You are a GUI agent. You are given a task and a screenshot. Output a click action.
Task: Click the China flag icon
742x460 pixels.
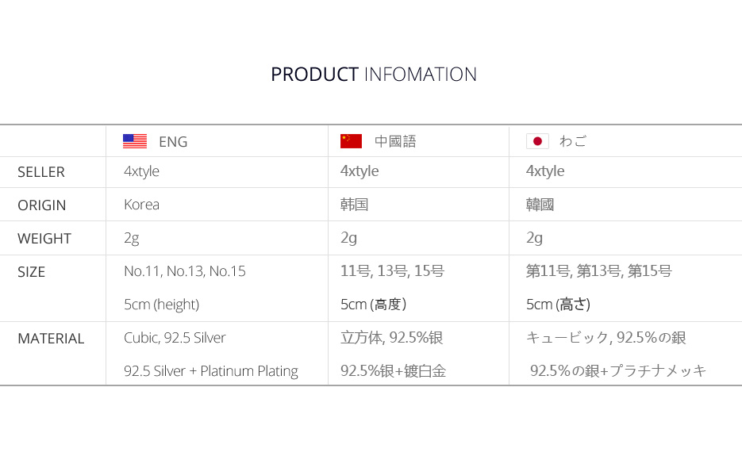coord(351,141)
